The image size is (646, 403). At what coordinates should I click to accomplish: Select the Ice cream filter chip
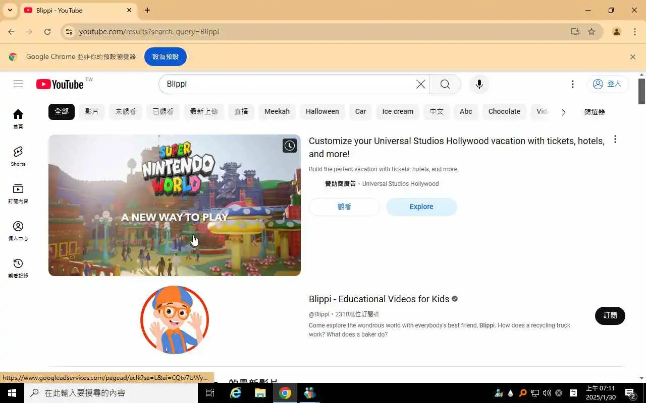[398, 112]
